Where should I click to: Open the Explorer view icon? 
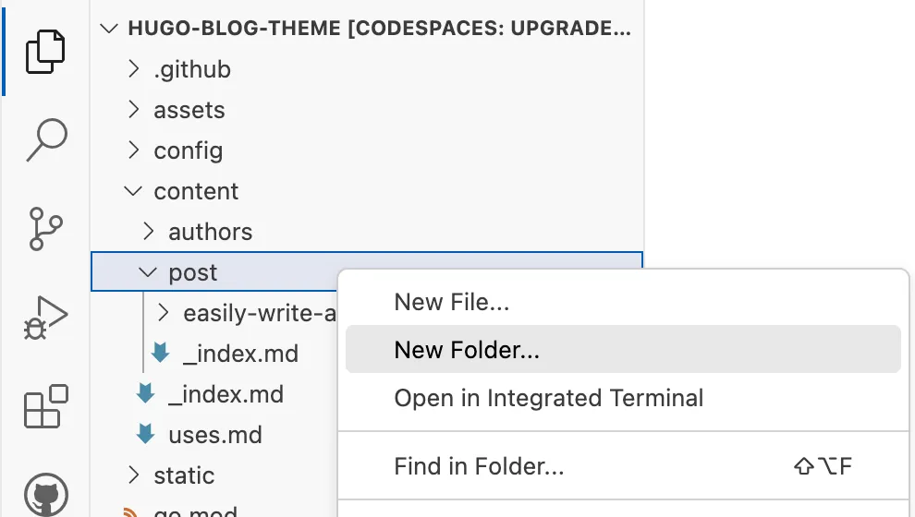[x=45, y=51]
